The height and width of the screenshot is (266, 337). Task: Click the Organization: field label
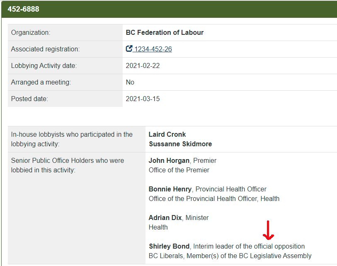coord(31,32)
